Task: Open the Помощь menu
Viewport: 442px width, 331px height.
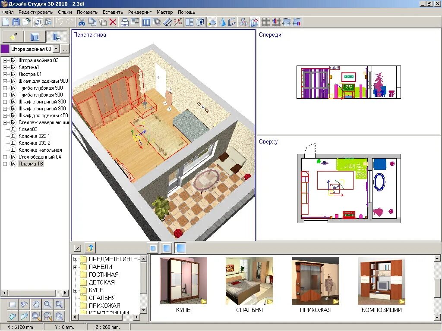Action: click(x=186, y=12)
